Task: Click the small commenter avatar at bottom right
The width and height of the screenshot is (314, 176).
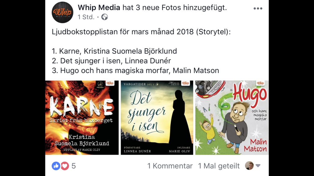Action: click(x=249, y=166)
